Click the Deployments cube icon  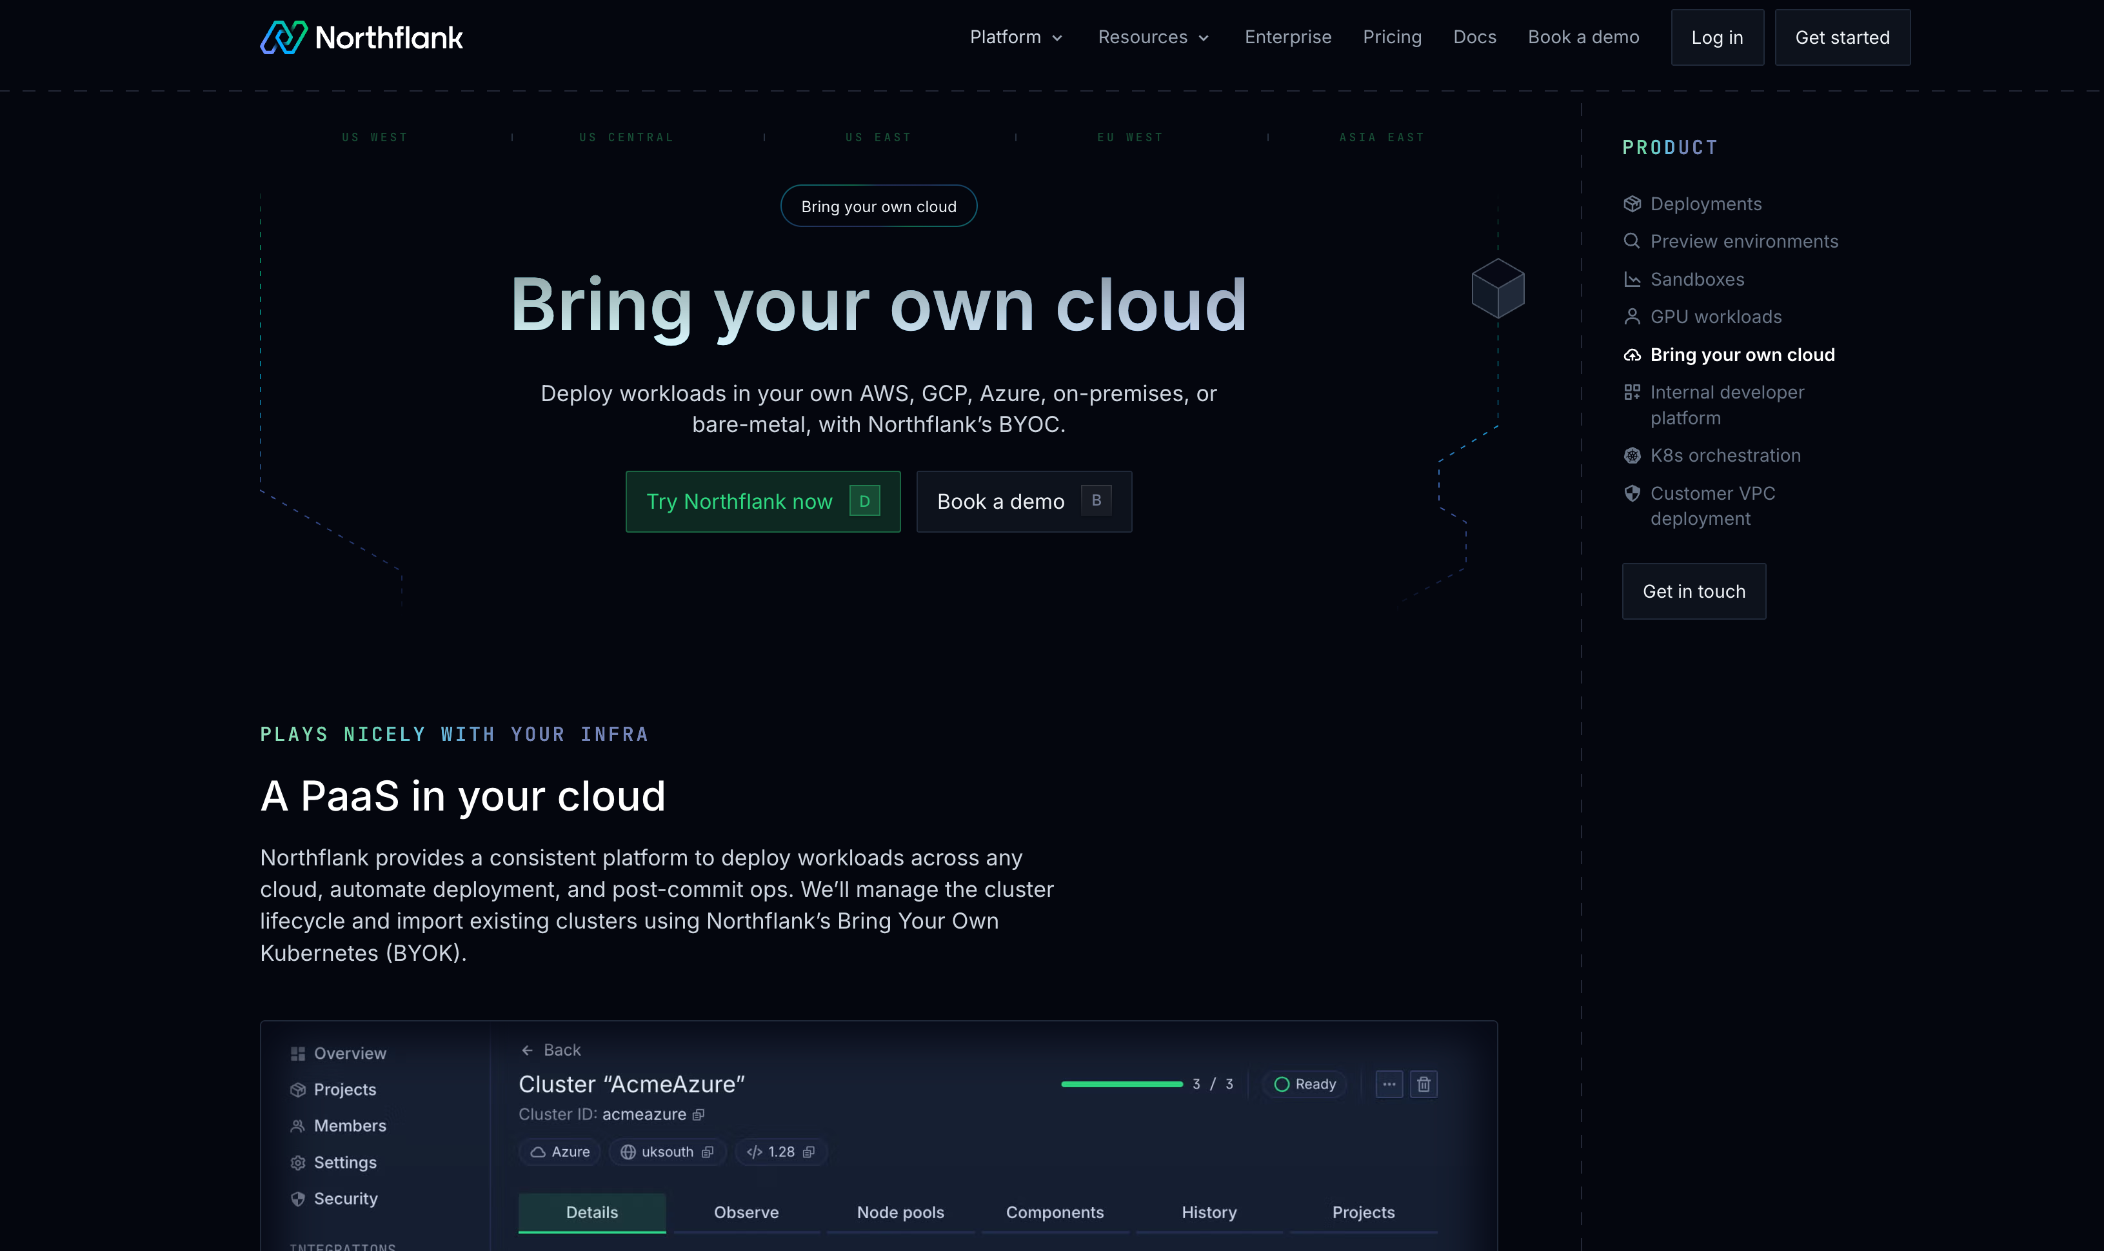click(1632, 204)
